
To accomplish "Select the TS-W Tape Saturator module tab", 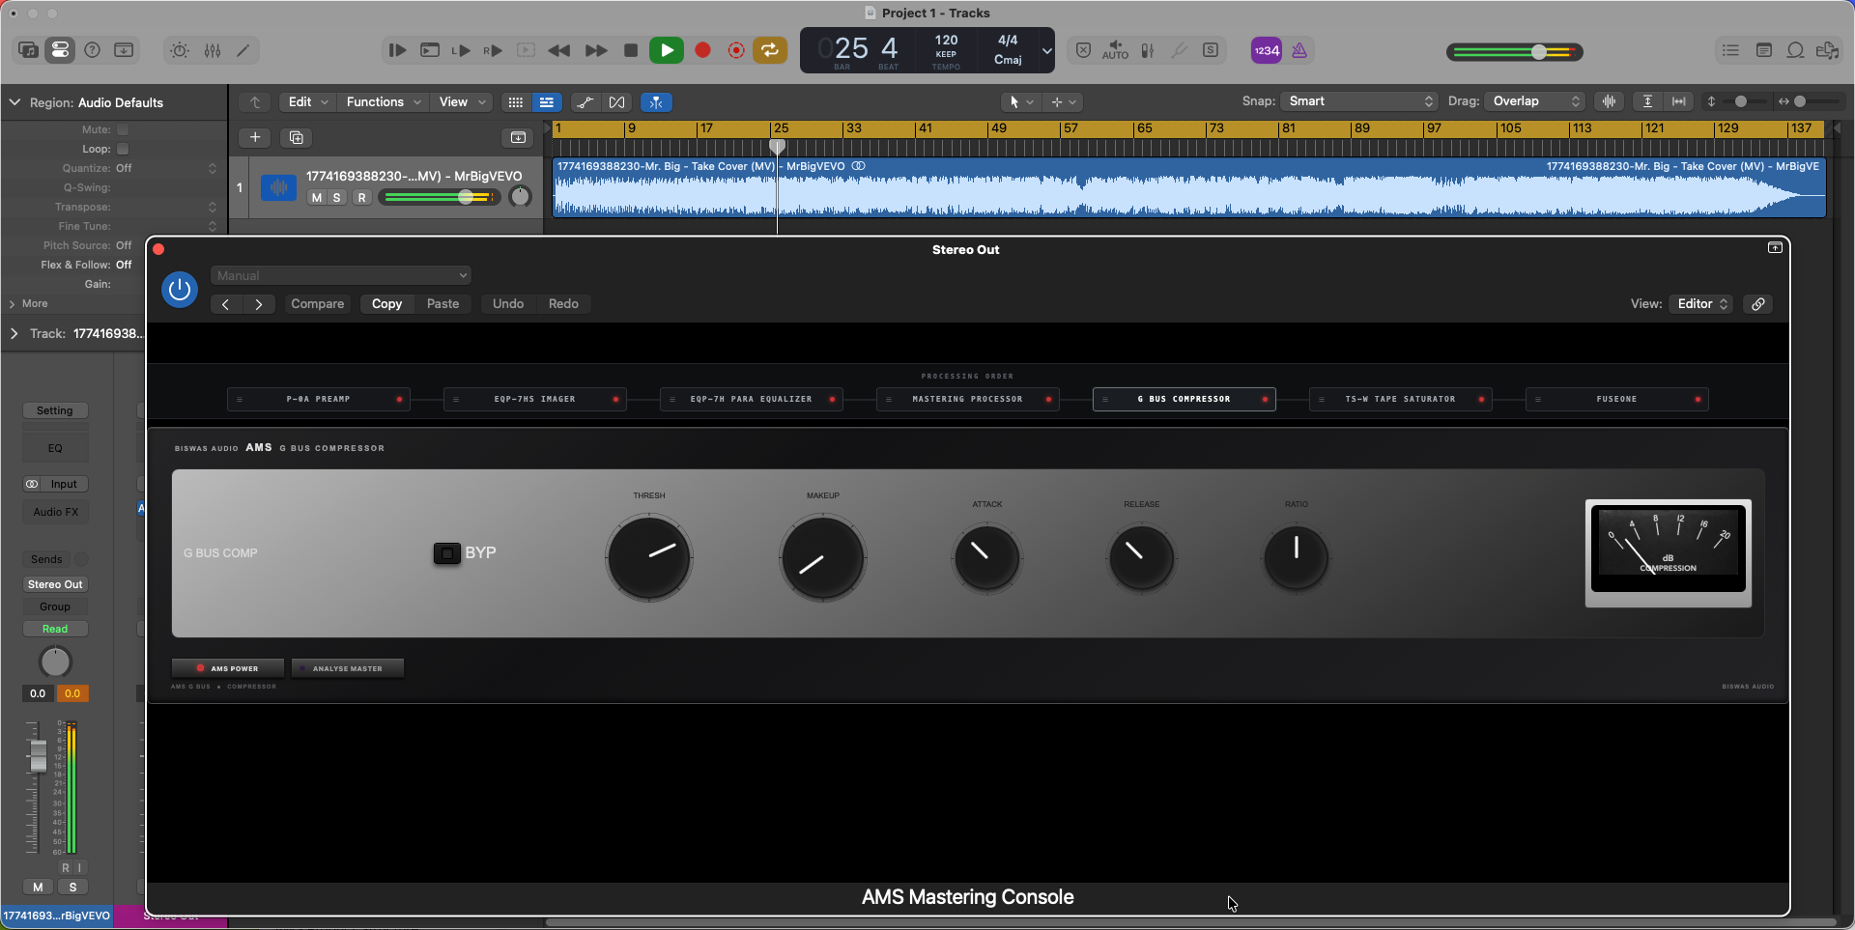I will coord(1401,399).
